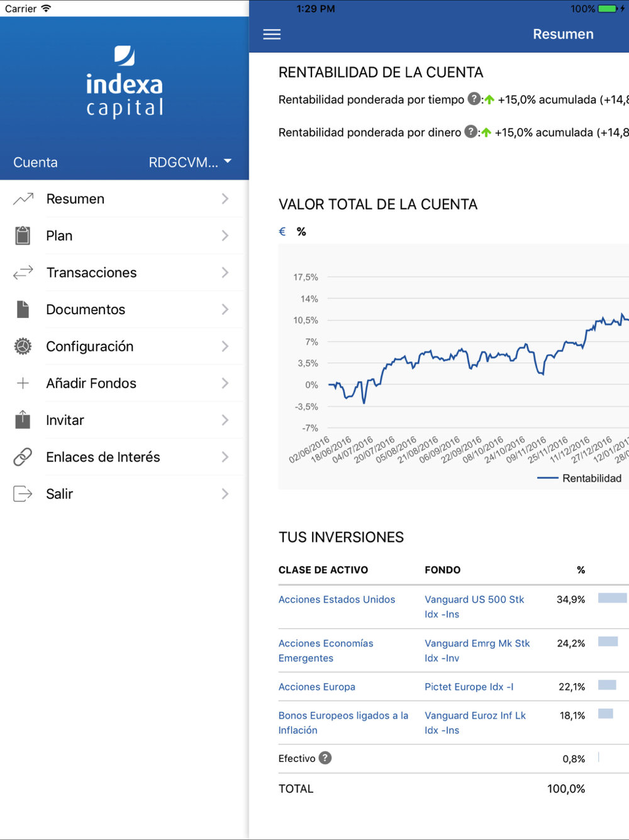Image resolution: width=629 pixels, height=840 pixels.
Task: Expand Invitar via its chevron
Action: 225,420
